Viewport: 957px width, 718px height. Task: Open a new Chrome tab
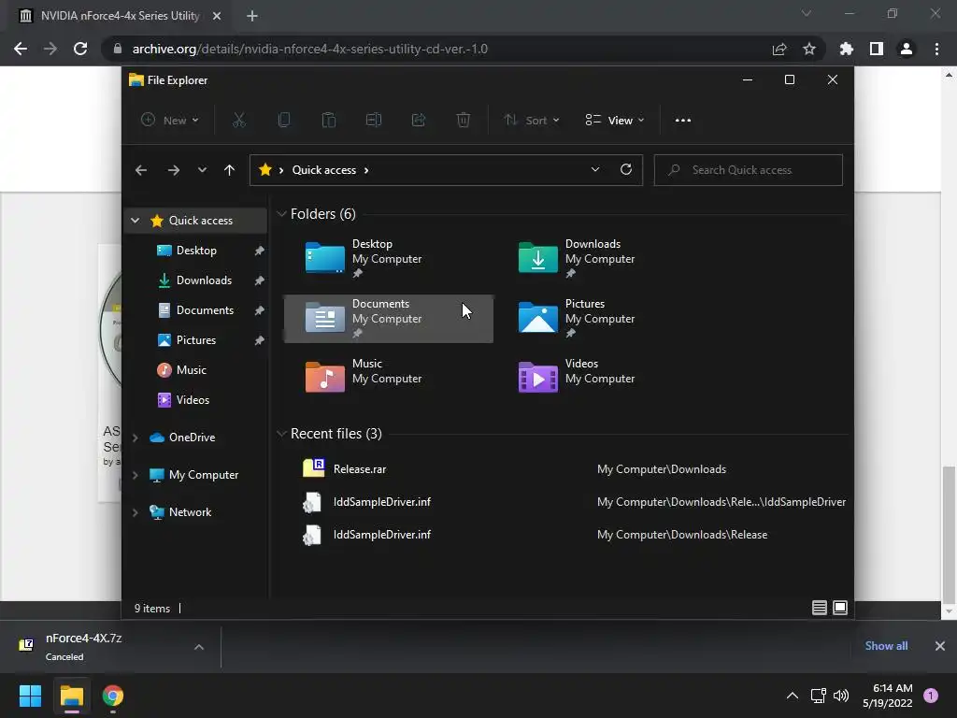point(252,16)
